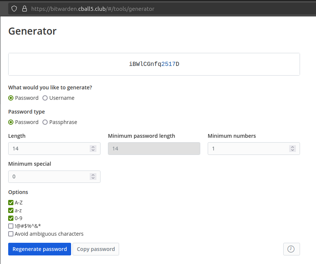Click the Generator page heading

[32, 31]
